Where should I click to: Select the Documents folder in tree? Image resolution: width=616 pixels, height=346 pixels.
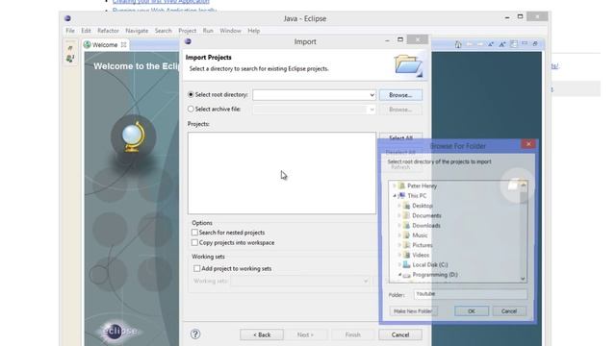point(426,215)
